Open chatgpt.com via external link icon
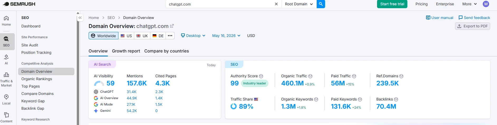 click(172, 26)
